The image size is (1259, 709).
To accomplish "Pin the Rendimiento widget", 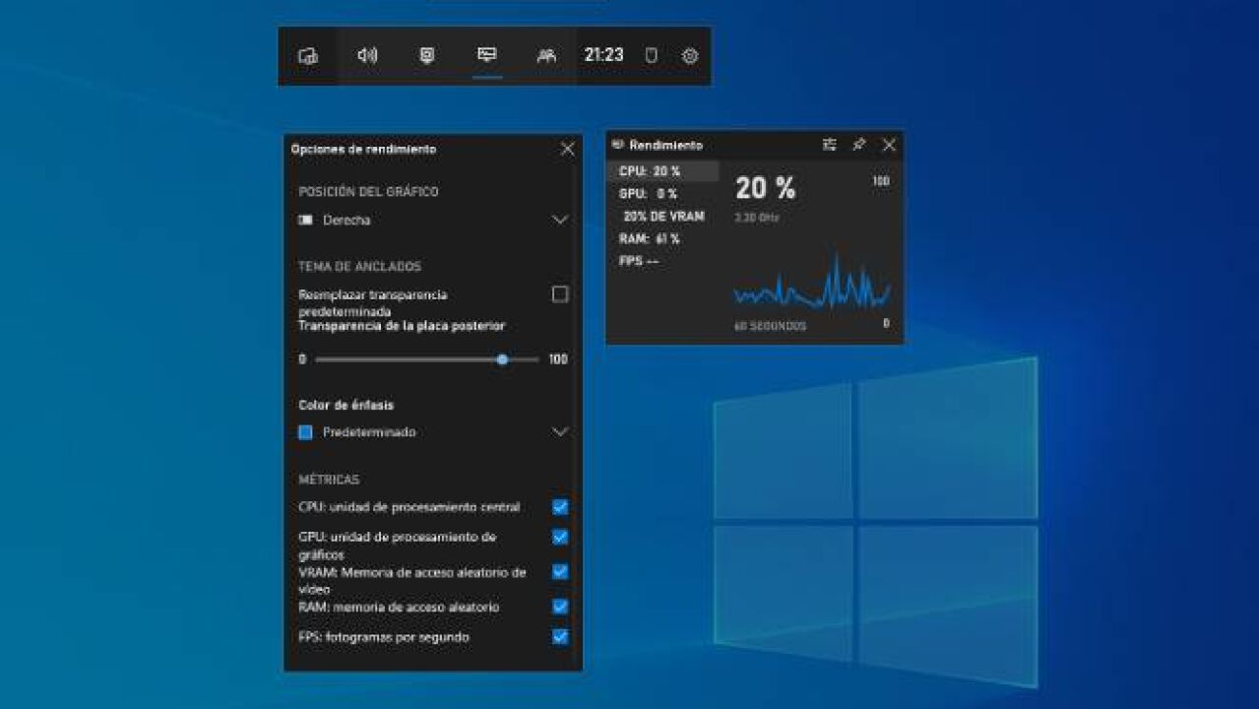I will 858,145.
